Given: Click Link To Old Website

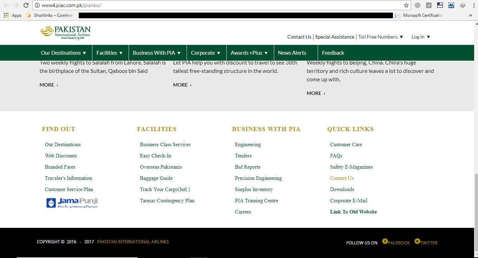Looking at the screenshot, I should tap(353, 212).
